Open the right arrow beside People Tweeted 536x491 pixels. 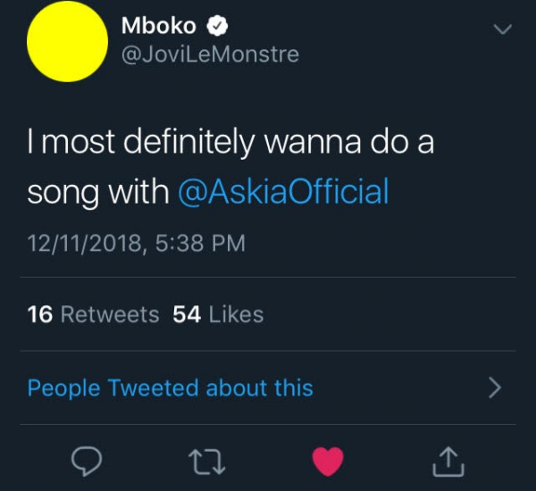495,388
